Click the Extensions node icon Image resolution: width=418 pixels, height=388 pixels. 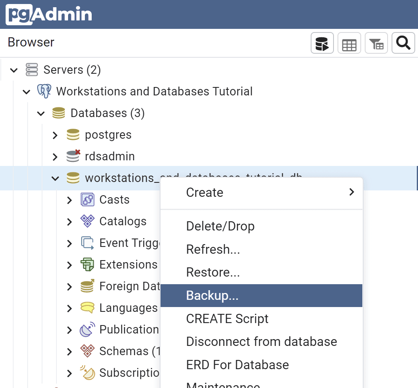tap(87, 265)
